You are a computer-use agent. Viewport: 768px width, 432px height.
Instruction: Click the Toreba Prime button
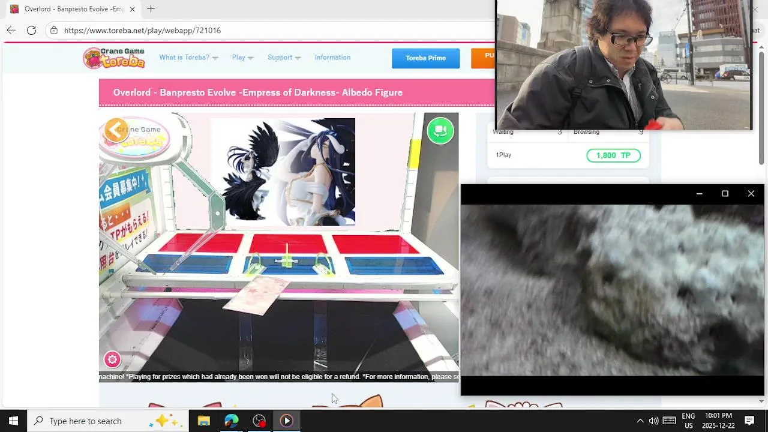coord(425,58)
